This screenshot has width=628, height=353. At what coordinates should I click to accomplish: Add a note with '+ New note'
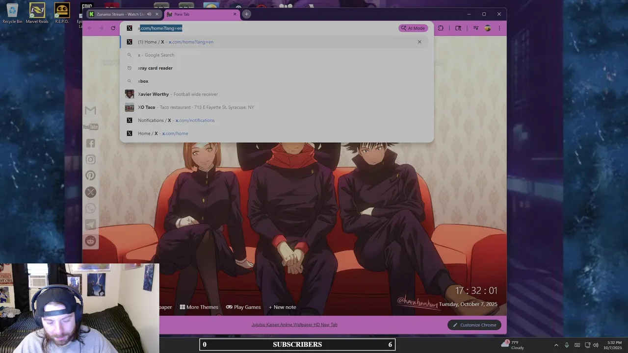(x=282, y=307)
